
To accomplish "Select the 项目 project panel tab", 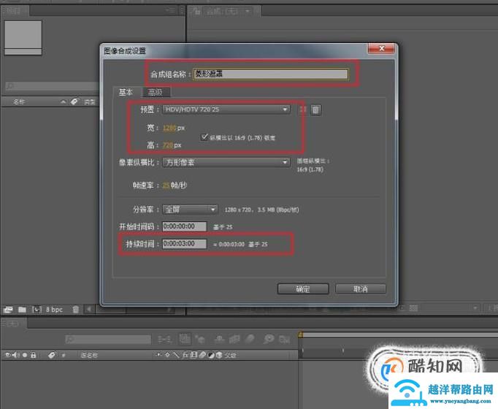I will pos(14,11).
